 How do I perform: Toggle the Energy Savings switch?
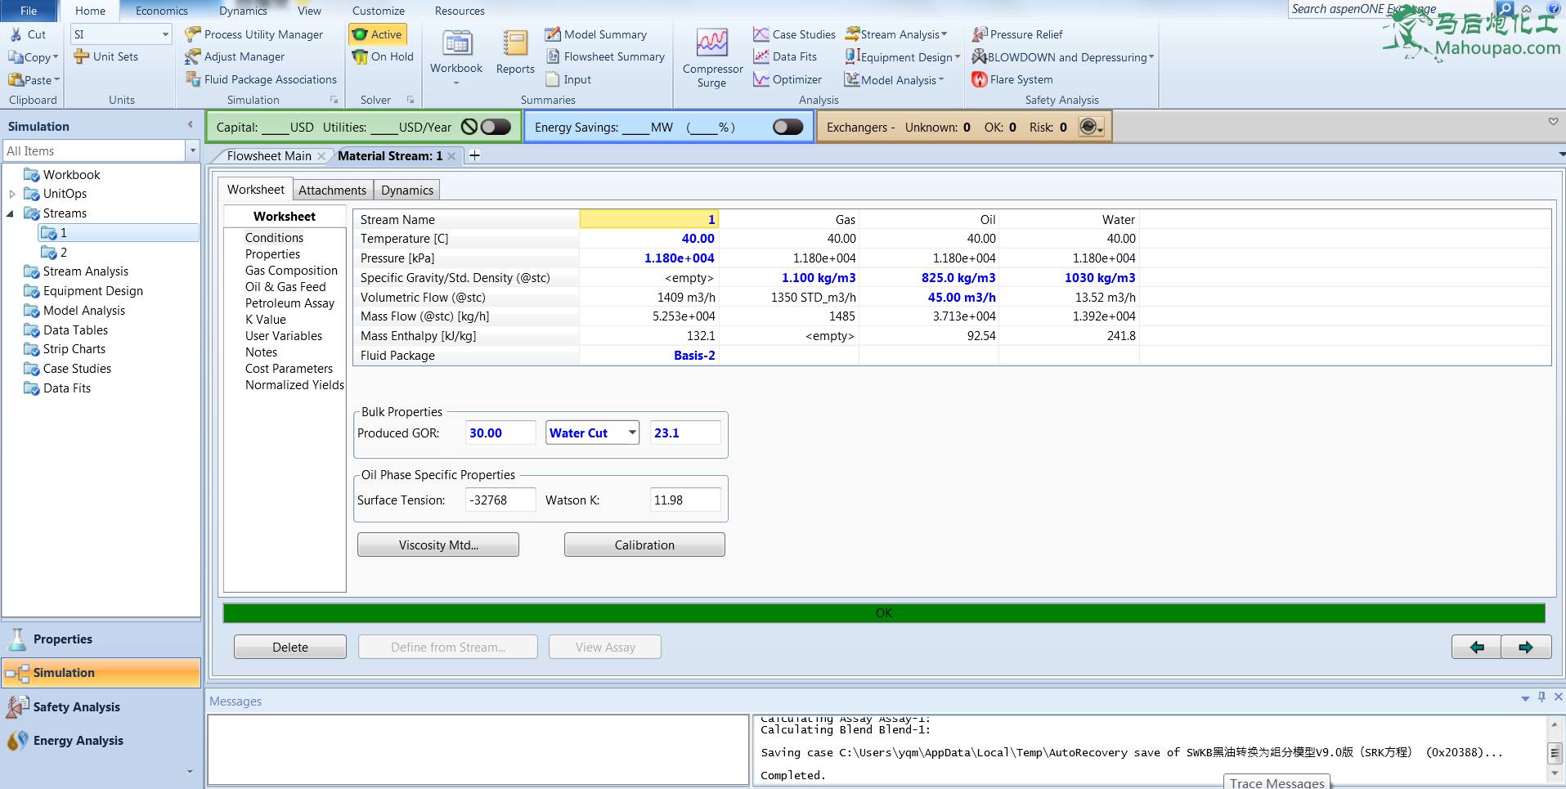pos(788,127)
